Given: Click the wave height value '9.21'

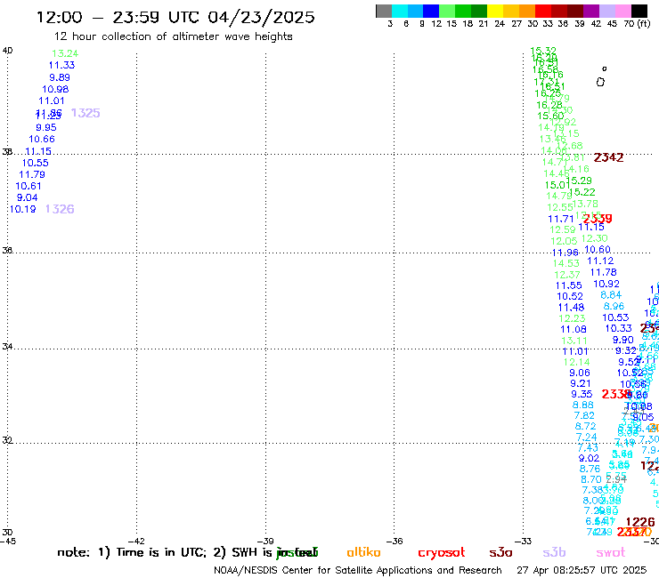Looking at the screenshot, I should click(x=581, y=383).
